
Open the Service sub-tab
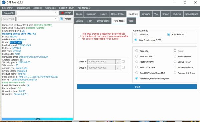point(79,21)
